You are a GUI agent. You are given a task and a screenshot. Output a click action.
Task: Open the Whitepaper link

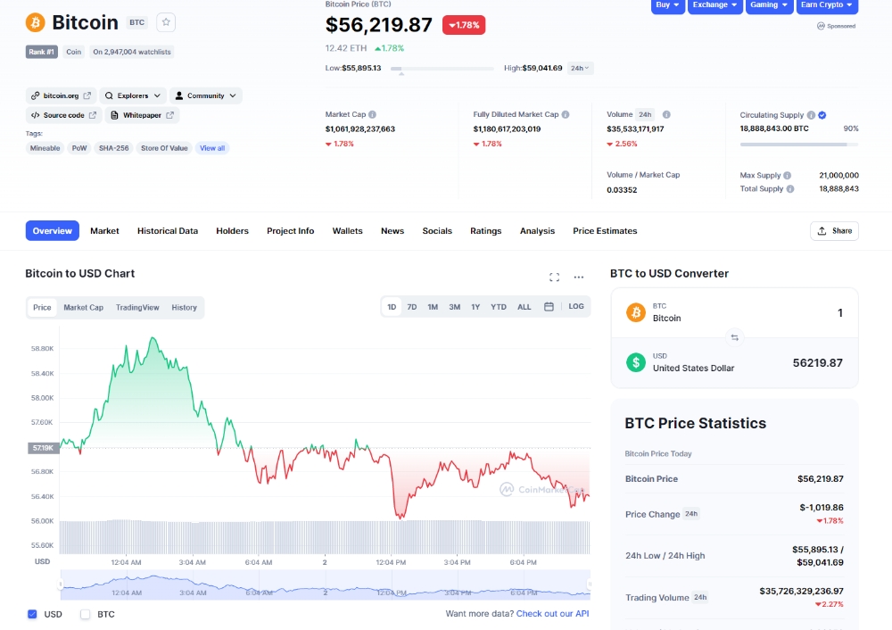[142, 115]
